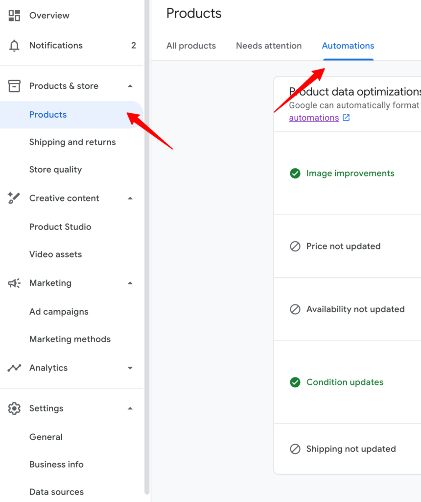The image size is (421, 502).
Task: Open the Needs attention tab
Action: coord(269,46)
